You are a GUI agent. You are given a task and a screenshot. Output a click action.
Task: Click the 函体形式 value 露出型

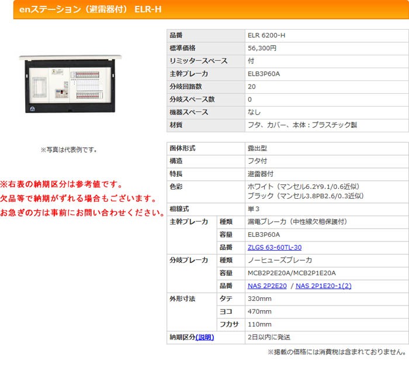[257, 149]
